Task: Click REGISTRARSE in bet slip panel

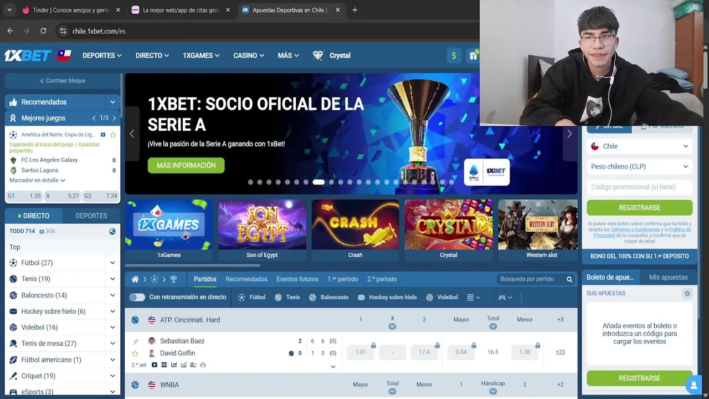Action: pyautogui.click(x=639, y=378)
